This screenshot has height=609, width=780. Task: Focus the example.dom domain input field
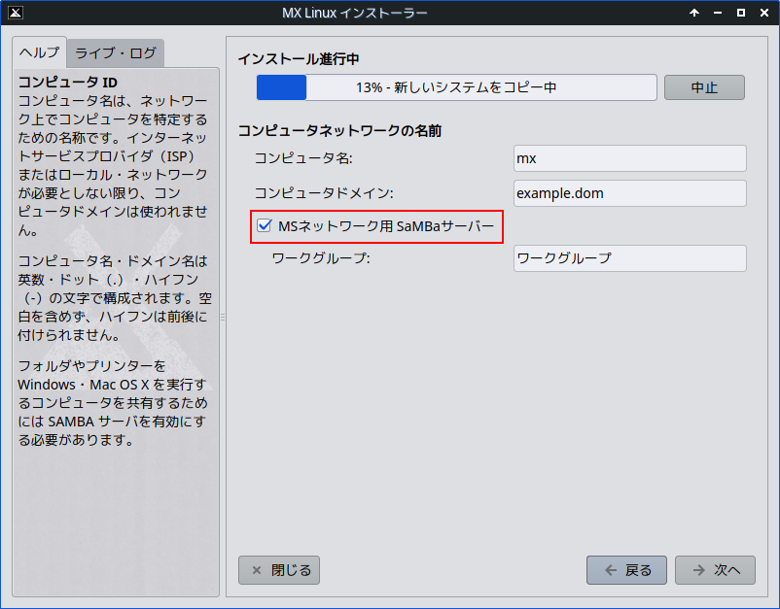point(629,193)
